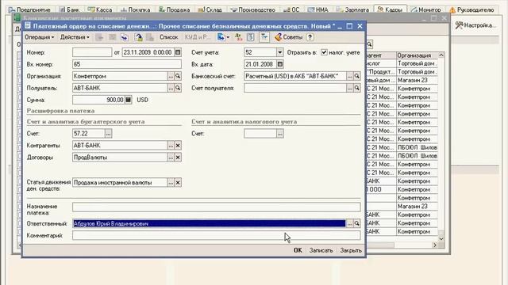
Task: Open ellipsis selector for Счет получателя field
Action: [349, 88]
